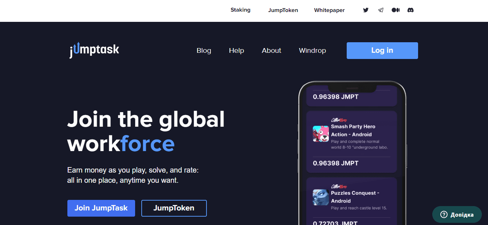Visit the About page
Image resolution: width=488 pixels, height=225 pixels.
pos(271,51)
